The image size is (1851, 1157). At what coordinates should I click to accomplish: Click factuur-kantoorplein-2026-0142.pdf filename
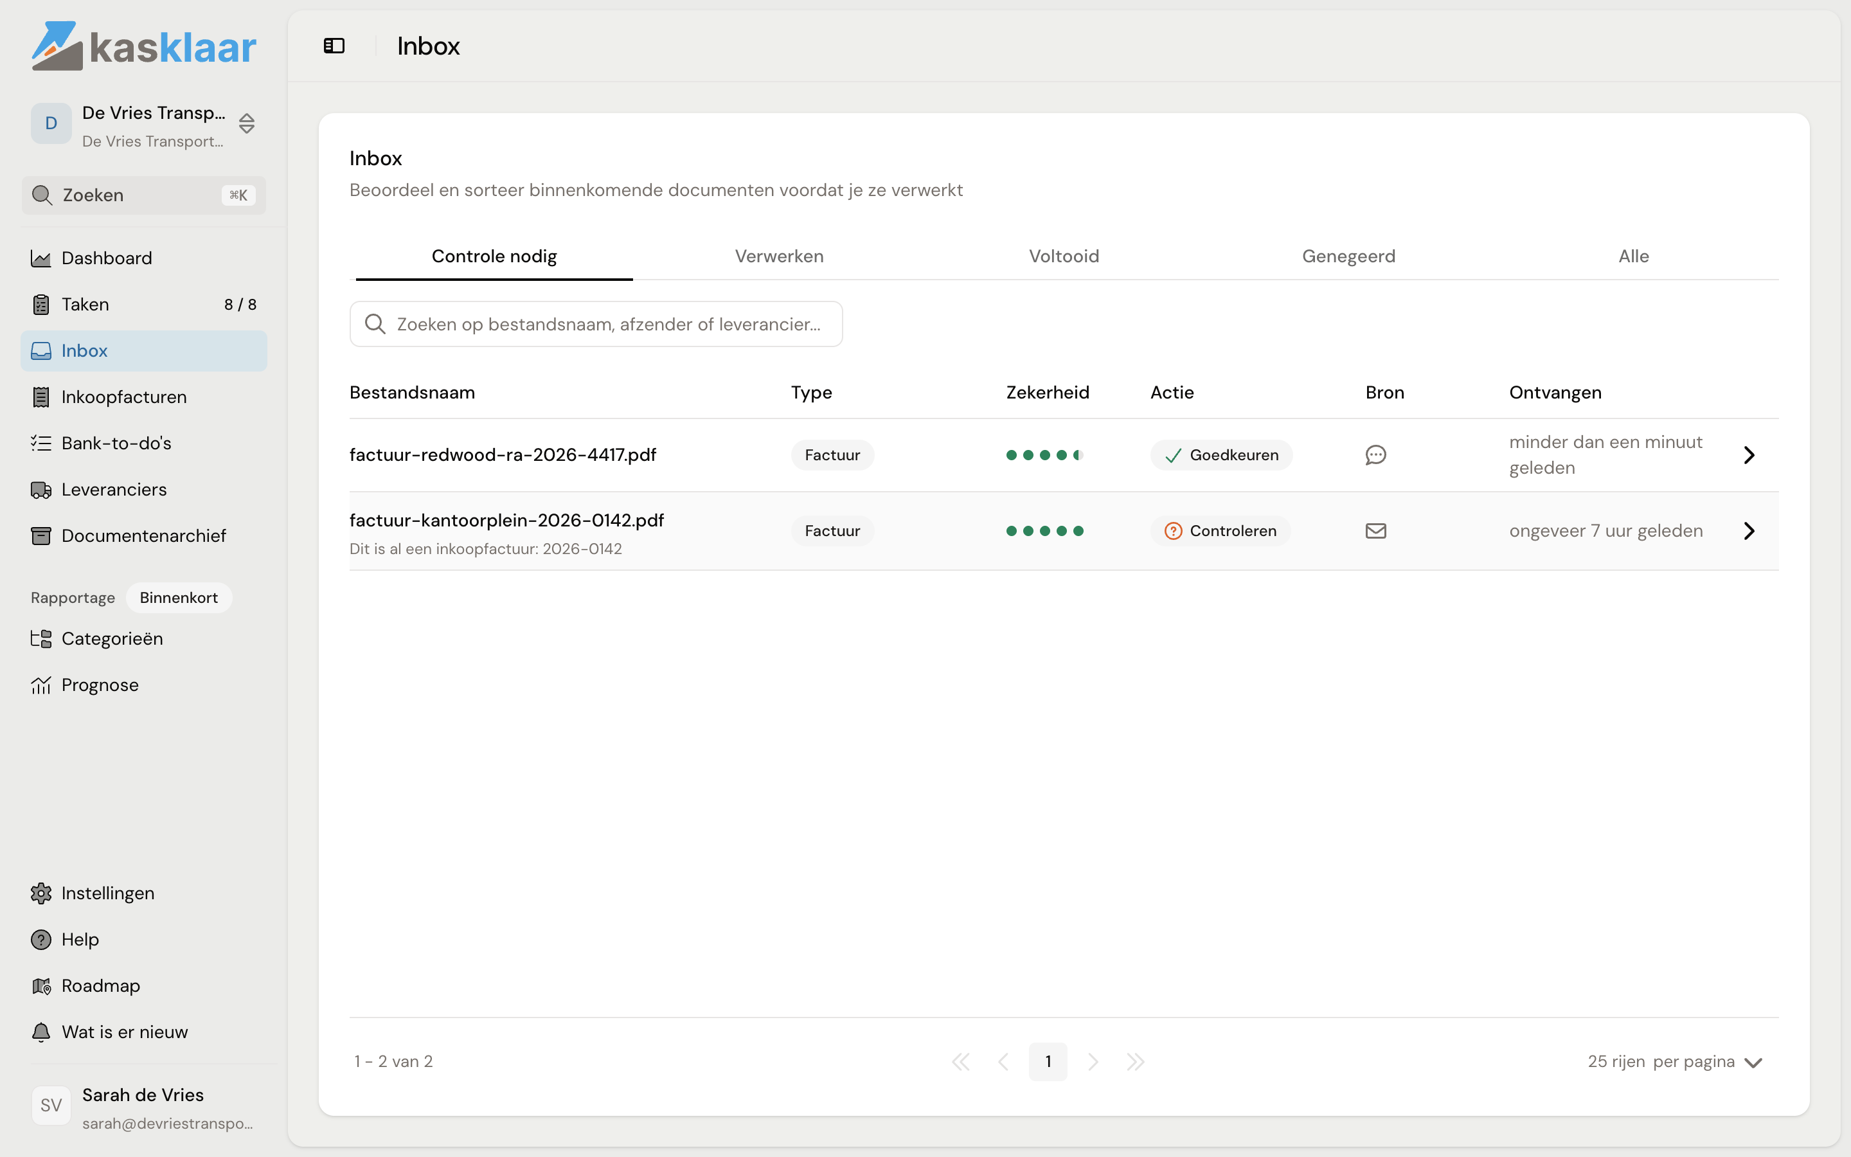(506, 521)
